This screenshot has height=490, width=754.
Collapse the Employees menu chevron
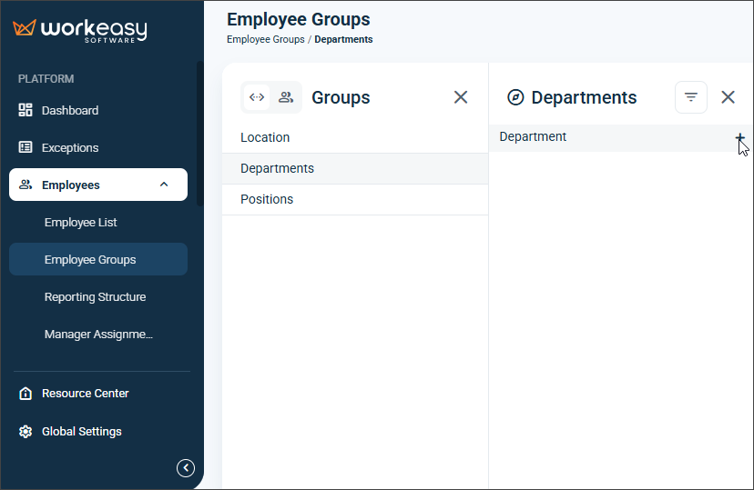(x=164, y=185)
